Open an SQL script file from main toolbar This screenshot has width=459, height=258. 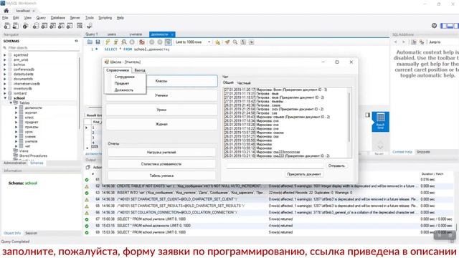pyautogui.click(x=16, y=26)
